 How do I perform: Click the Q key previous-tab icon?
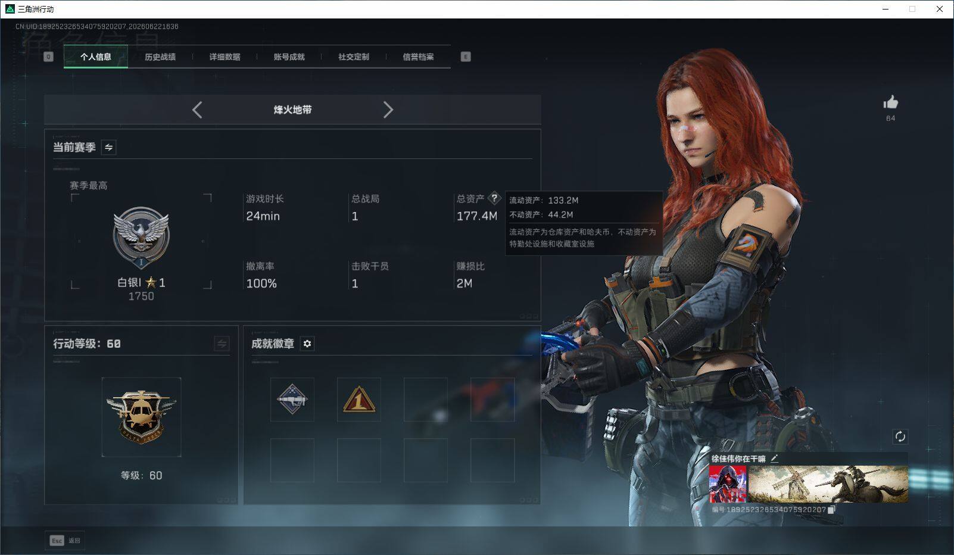click(x=49, y=57)
